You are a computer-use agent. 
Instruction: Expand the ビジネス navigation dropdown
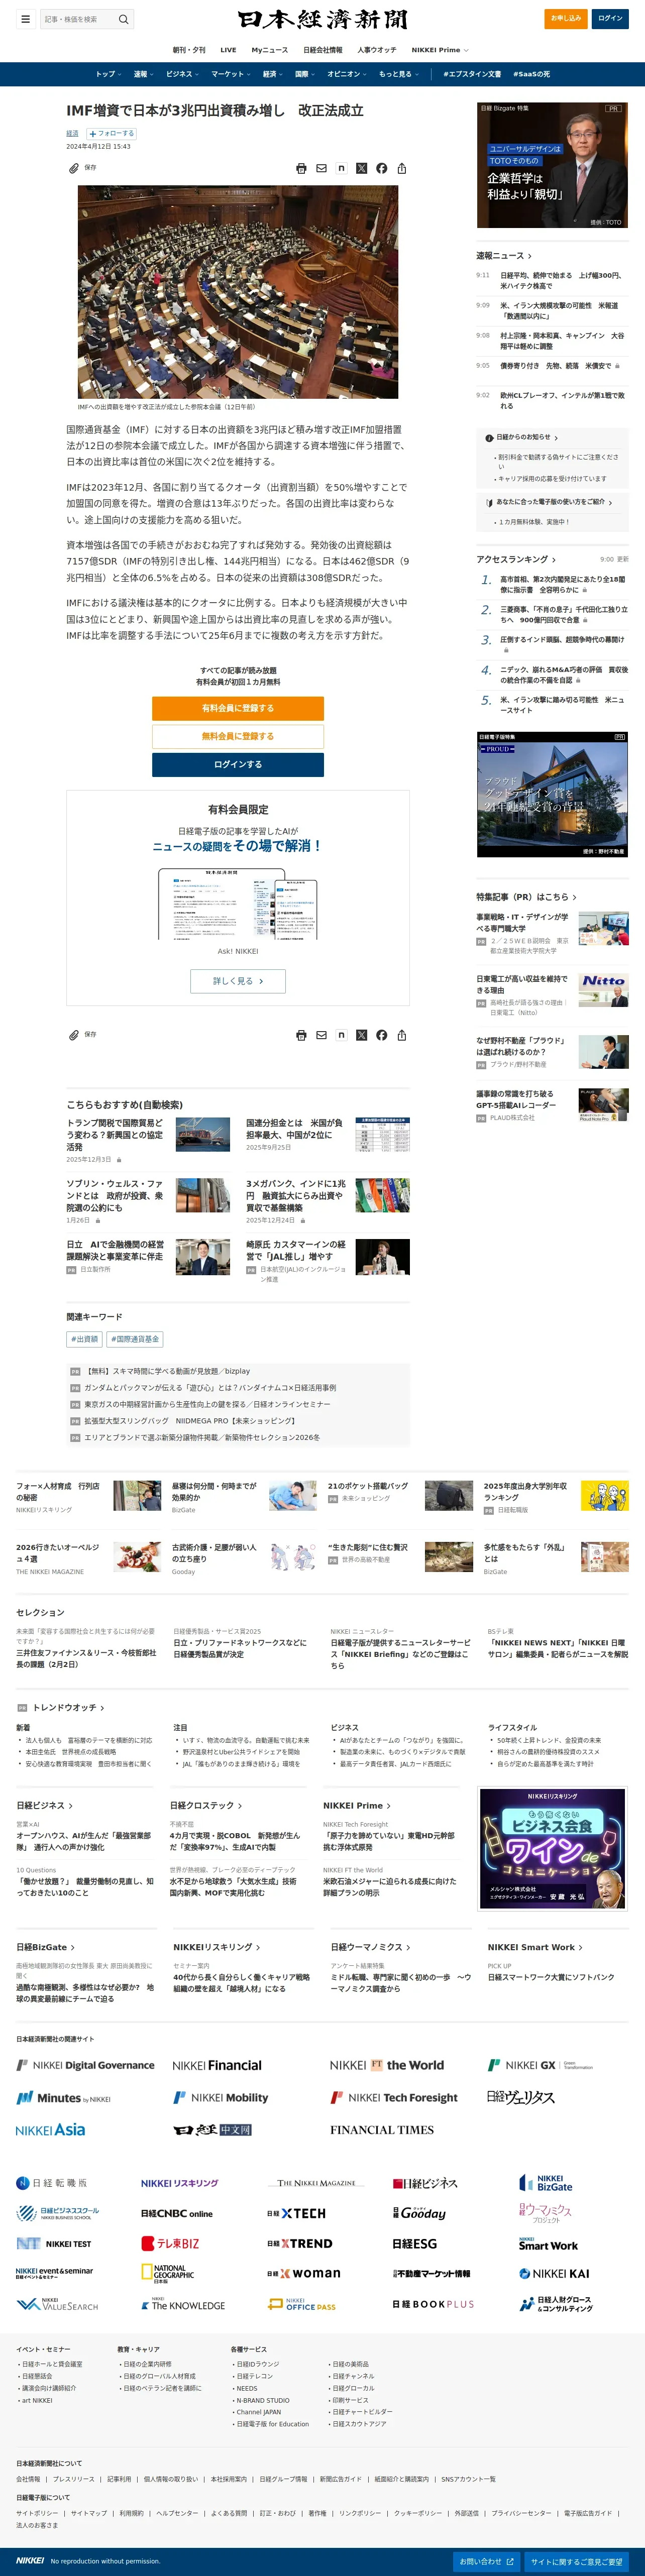182,74
